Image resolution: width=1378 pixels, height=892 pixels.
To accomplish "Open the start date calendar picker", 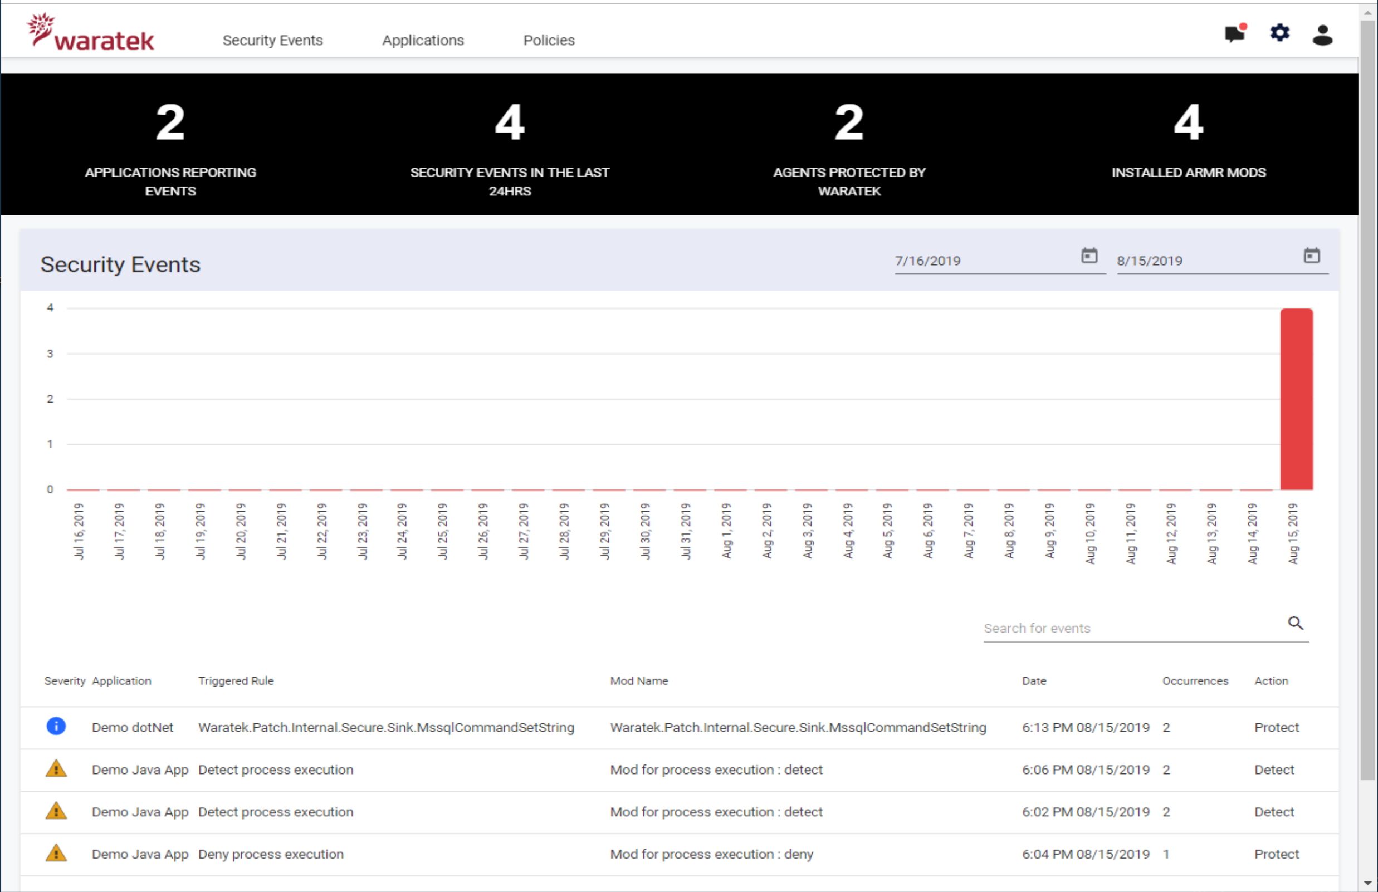I will pyautogui.click(x=1089, y=255).
